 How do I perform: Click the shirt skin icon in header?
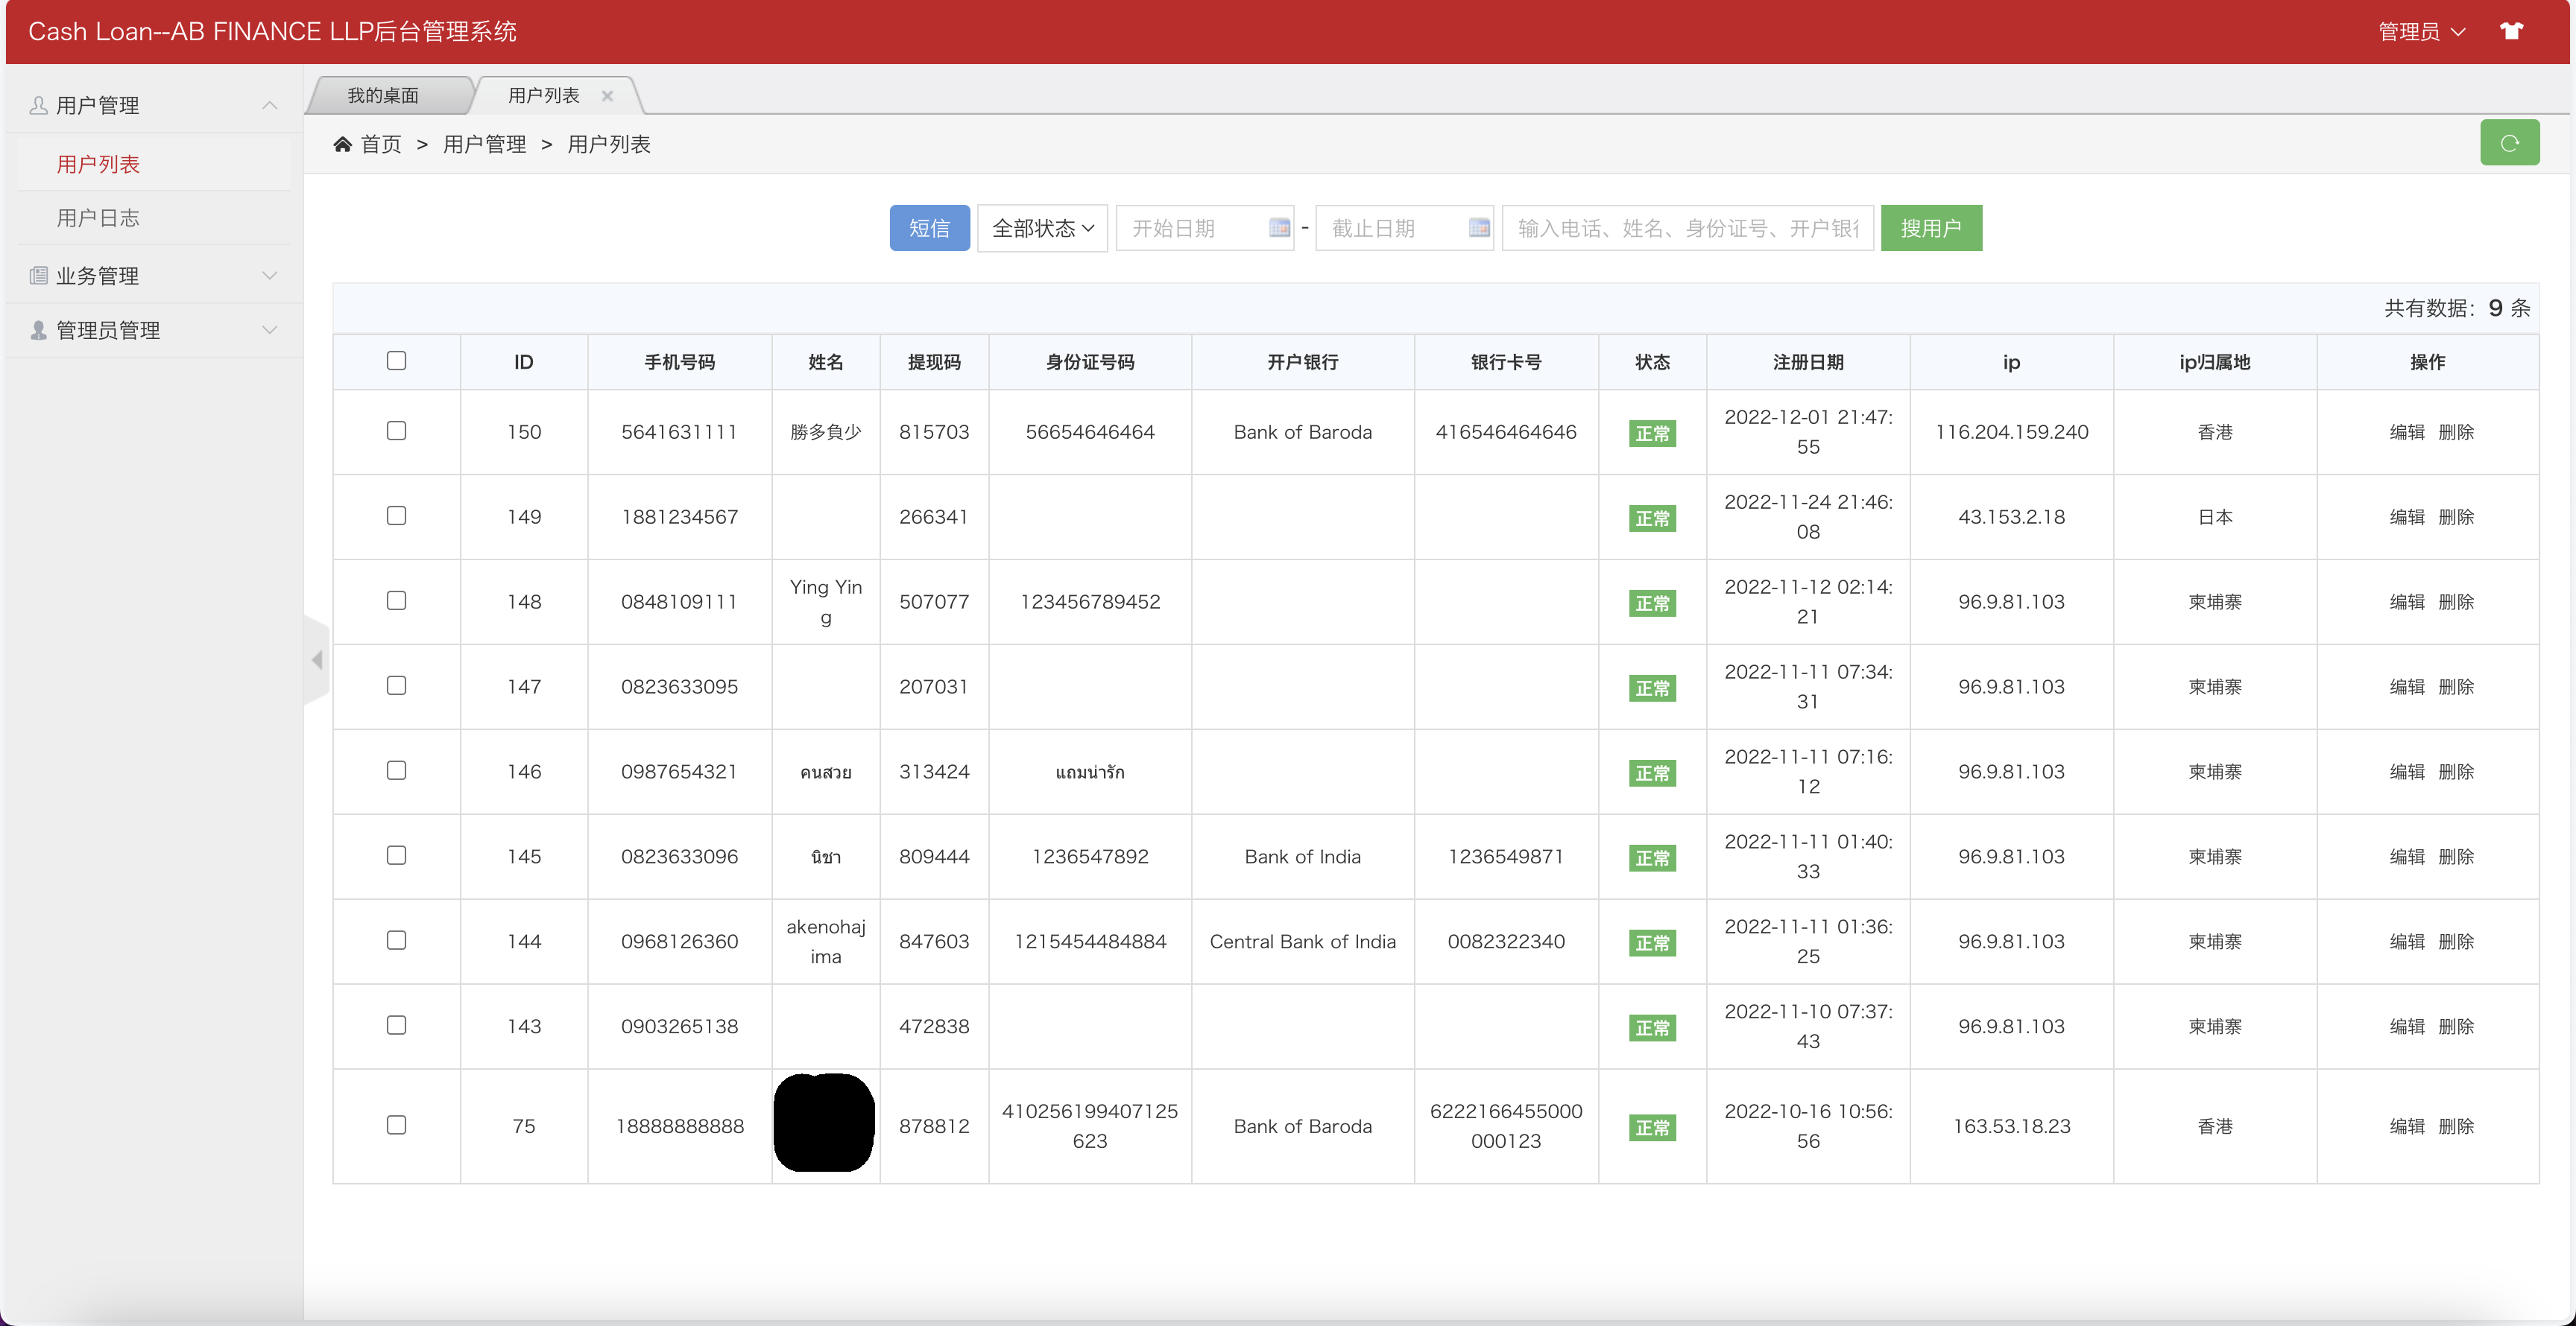(2511, 31)
